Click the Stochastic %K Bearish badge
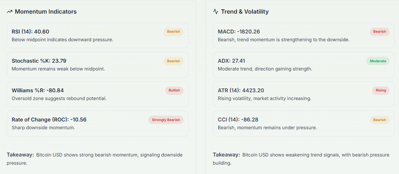This screenshot has width=399, height=174. [x=173, y=61]
